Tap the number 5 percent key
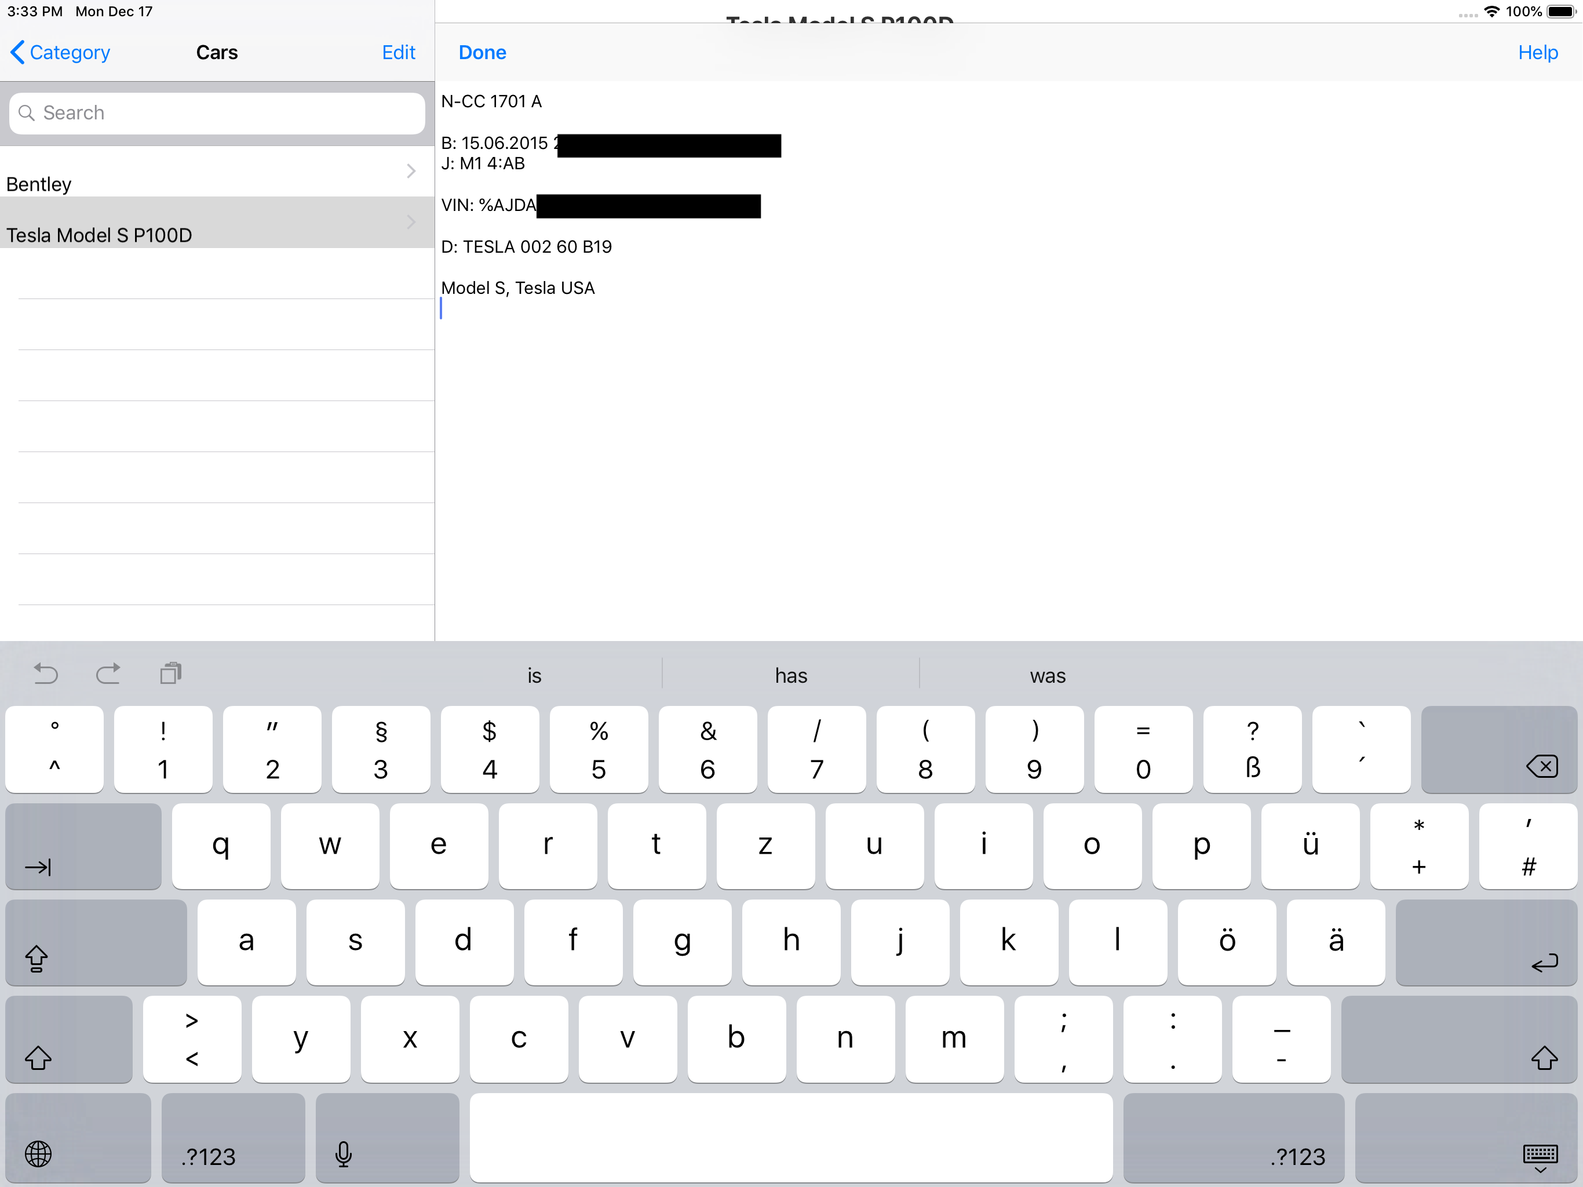 click(x=599, y=749)
